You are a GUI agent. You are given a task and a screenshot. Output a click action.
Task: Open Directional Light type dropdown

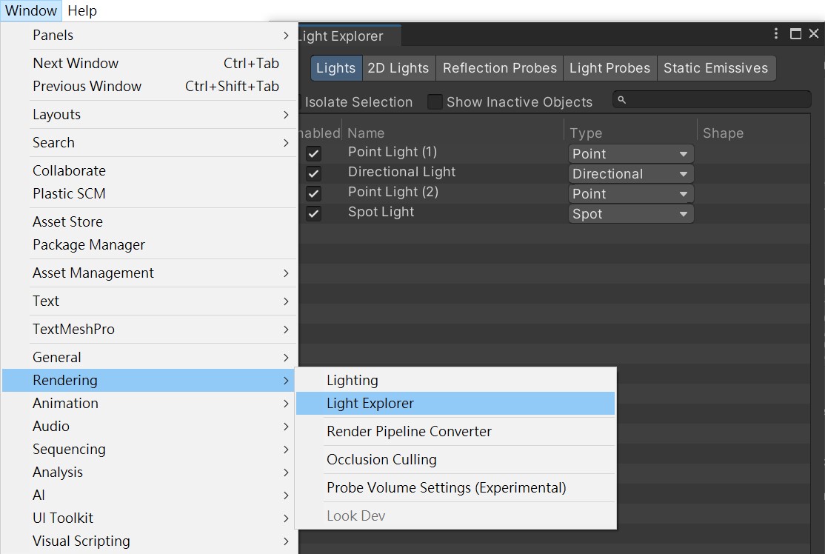[x=630, y=174]
